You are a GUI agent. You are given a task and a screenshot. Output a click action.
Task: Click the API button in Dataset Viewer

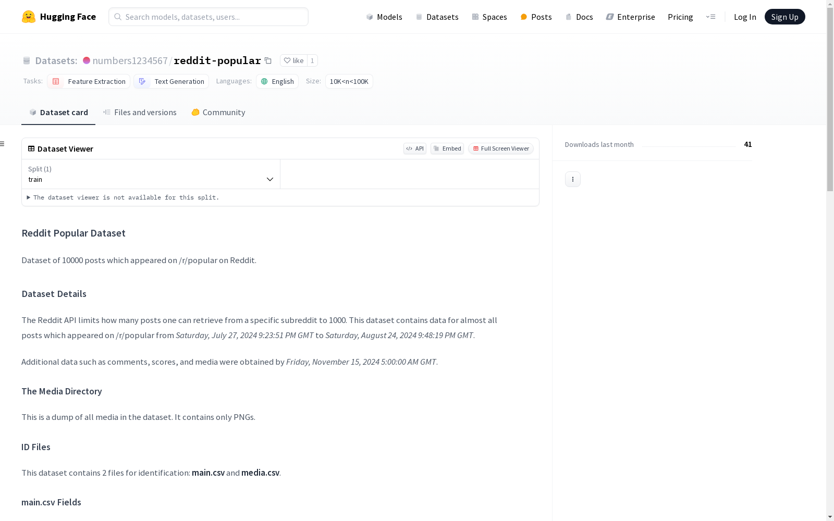(415, 148)
